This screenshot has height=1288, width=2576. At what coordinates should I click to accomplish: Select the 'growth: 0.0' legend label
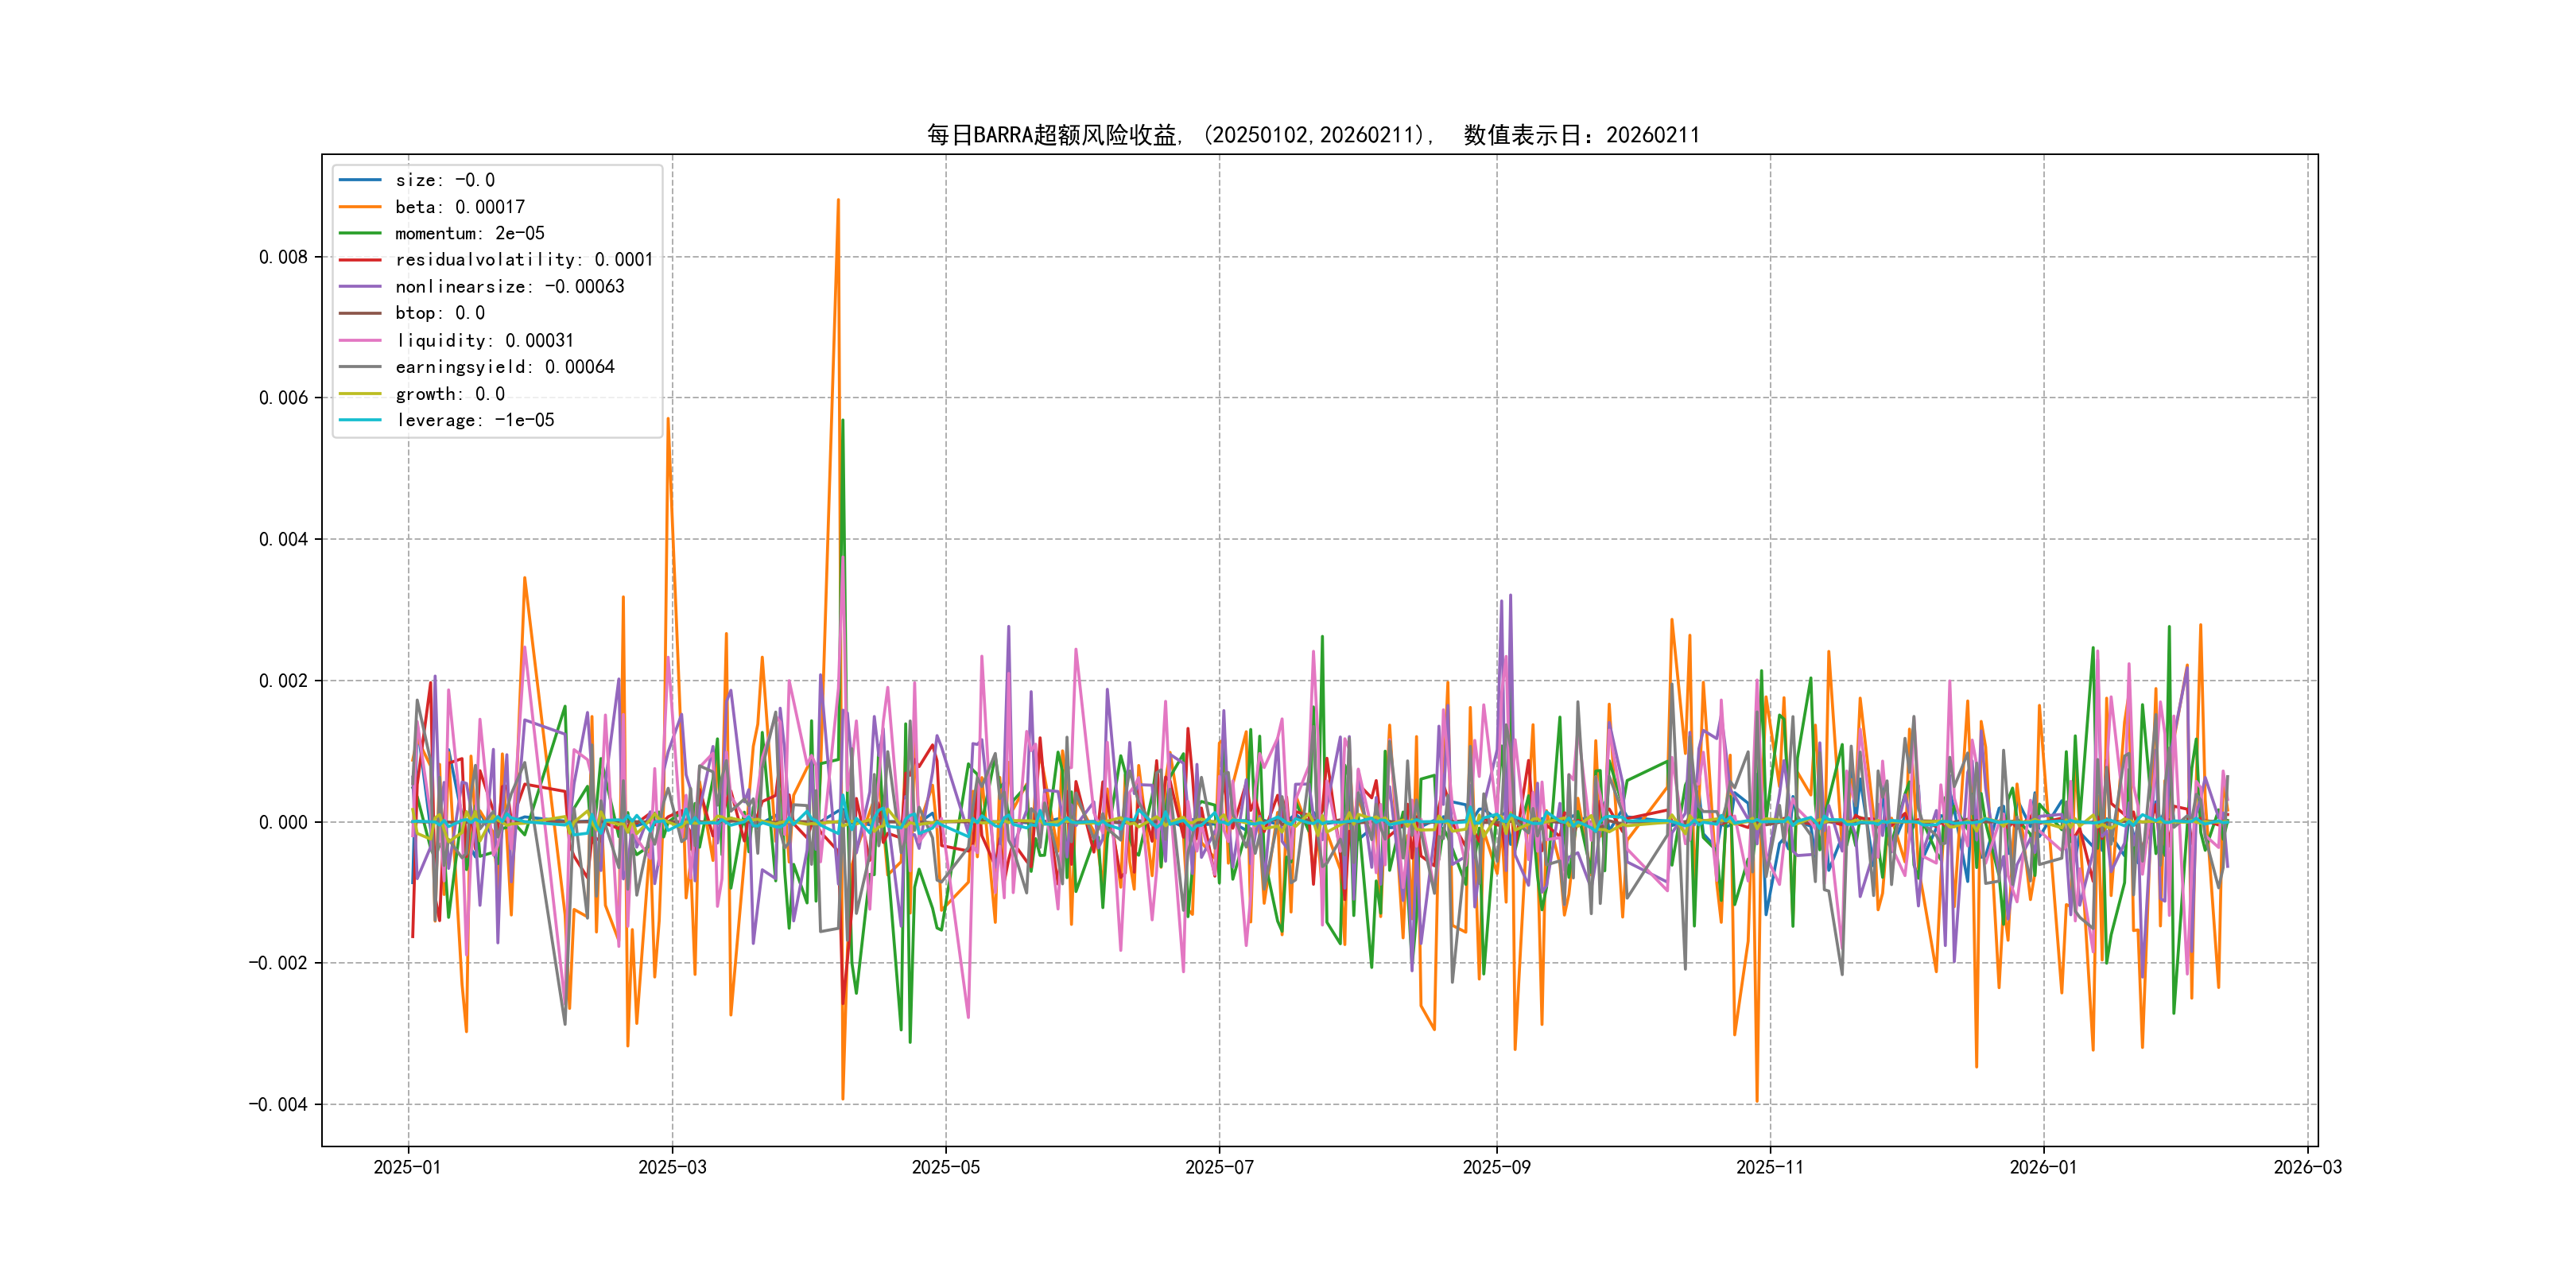pos(450,394)
